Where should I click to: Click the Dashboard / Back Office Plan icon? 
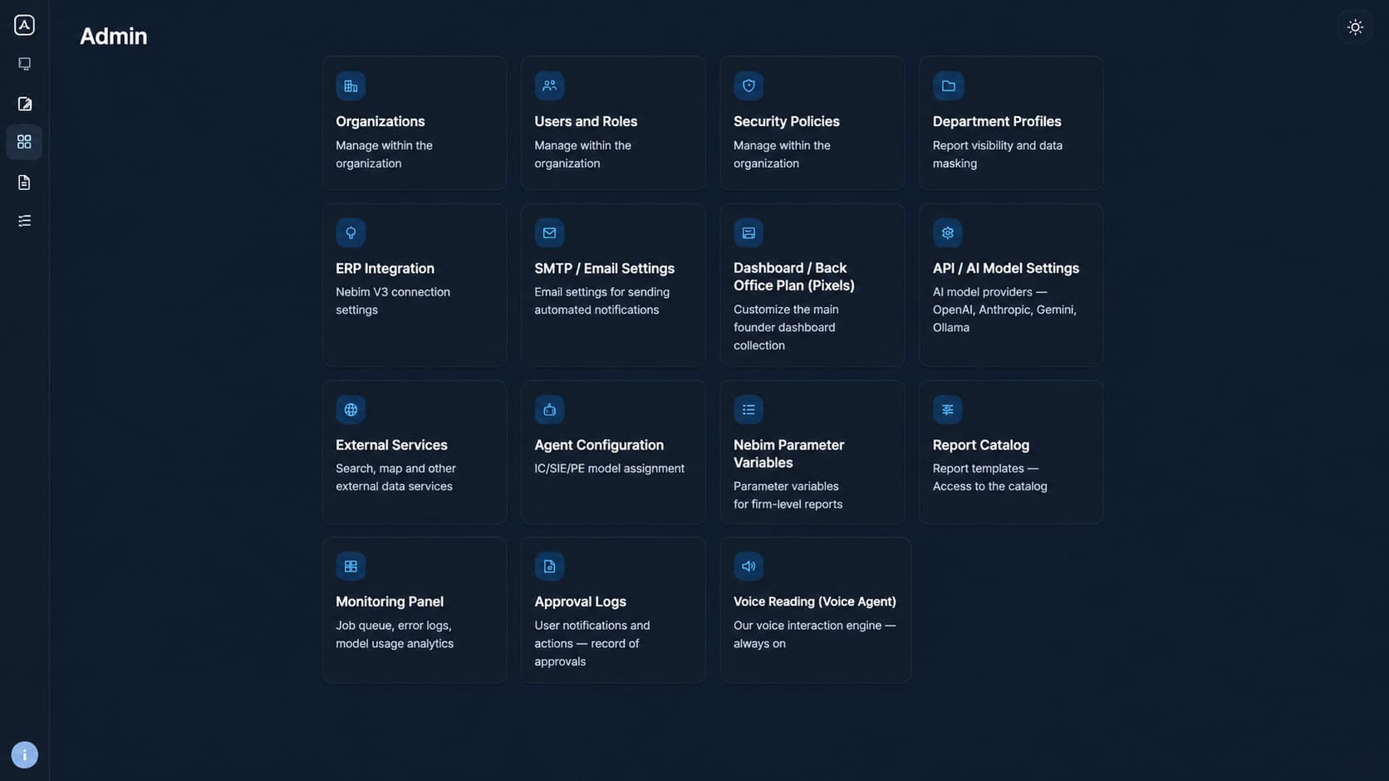tap(748, 233)
